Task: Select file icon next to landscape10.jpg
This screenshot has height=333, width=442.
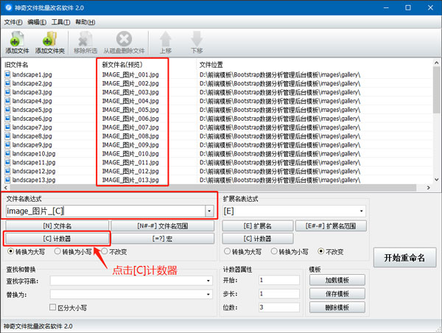Action: pos(7,153)
